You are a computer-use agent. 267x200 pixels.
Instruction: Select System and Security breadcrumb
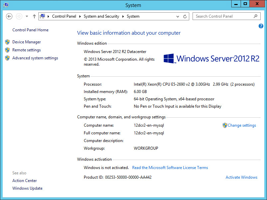101,16
